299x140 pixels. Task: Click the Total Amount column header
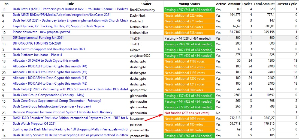click(x=264, y=4)
